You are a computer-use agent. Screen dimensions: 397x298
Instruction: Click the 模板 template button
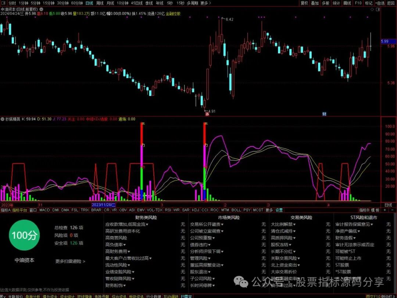(x=375, y=210)
